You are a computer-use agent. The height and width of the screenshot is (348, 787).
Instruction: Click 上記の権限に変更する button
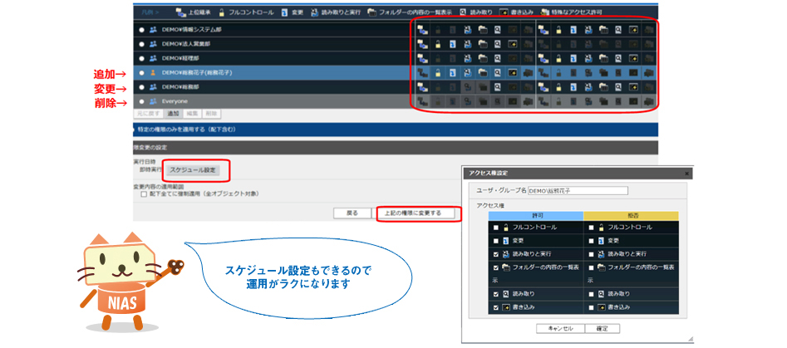click(x=416, y=213)
